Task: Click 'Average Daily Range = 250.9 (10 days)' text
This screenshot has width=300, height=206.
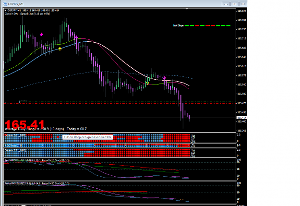Action: [34, 129]
